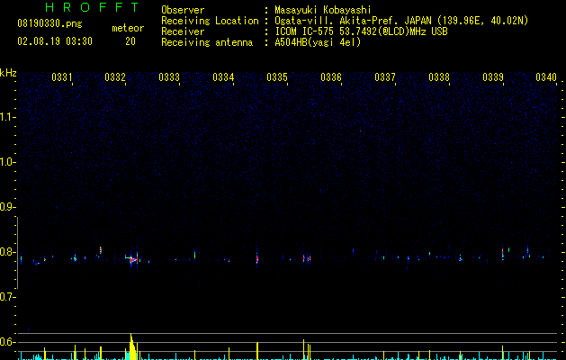Click the 0333 time marker
The image size is (566, 360).
(x=169, y=77)
